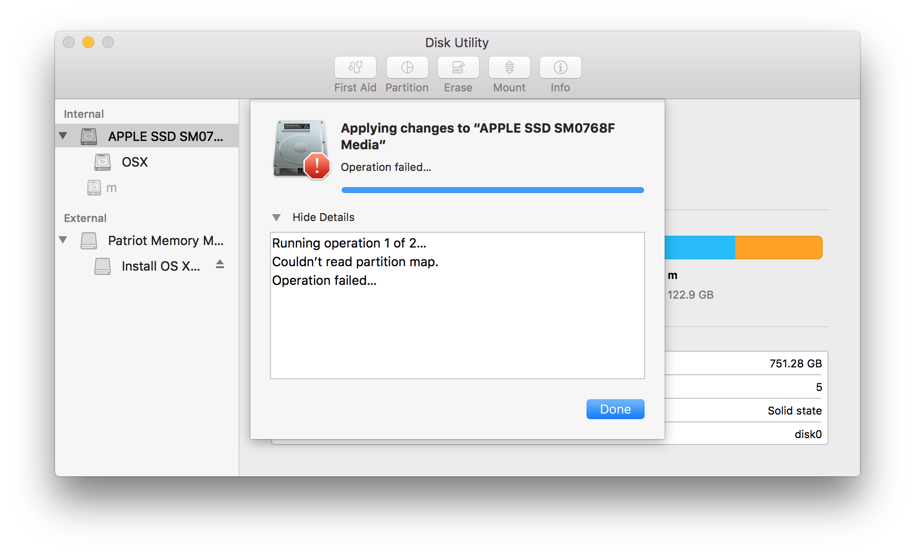Click the disk0 device value
The image size is (915, 555).
pos(808,434)
